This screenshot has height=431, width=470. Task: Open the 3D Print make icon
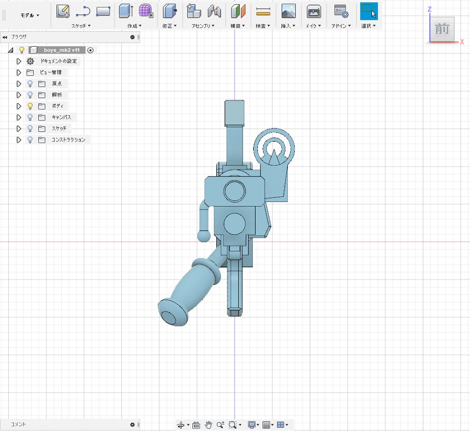pos(313,10)
